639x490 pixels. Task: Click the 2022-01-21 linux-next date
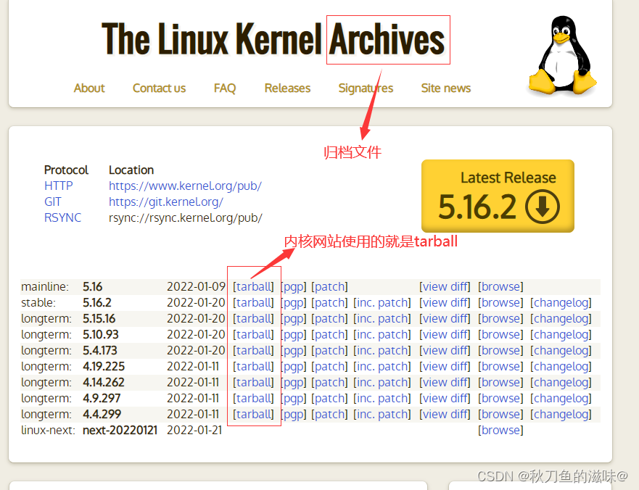point(194,430)
